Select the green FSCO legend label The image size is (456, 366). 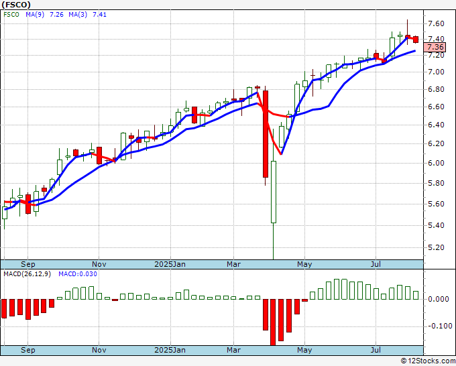(11, 14)
